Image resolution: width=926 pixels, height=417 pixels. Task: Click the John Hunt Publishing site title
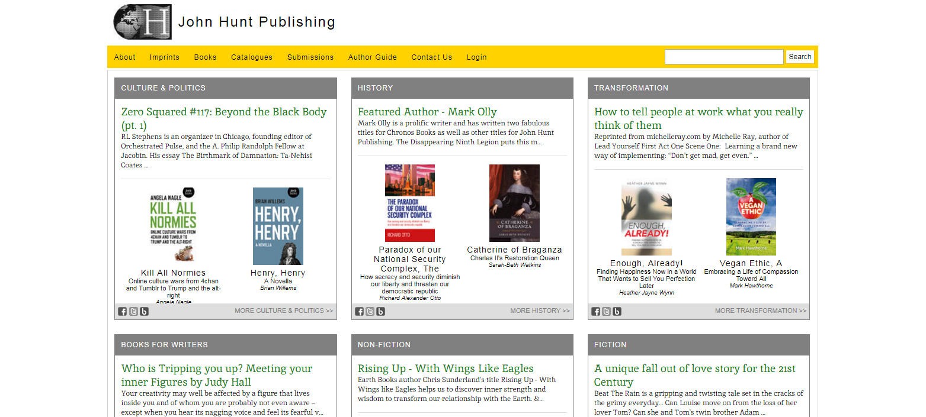click(257, 22)
